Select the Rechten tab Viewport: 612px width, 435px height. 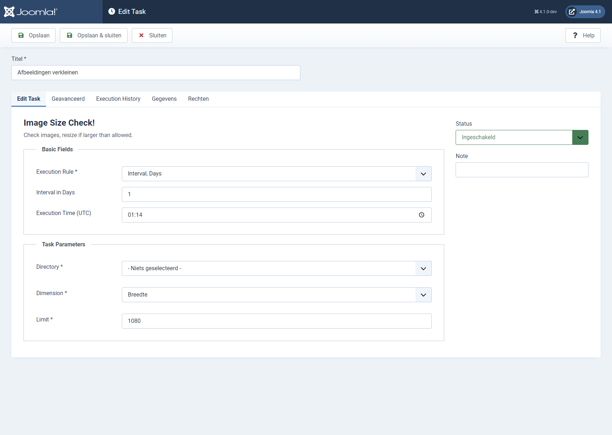[198, 99]
